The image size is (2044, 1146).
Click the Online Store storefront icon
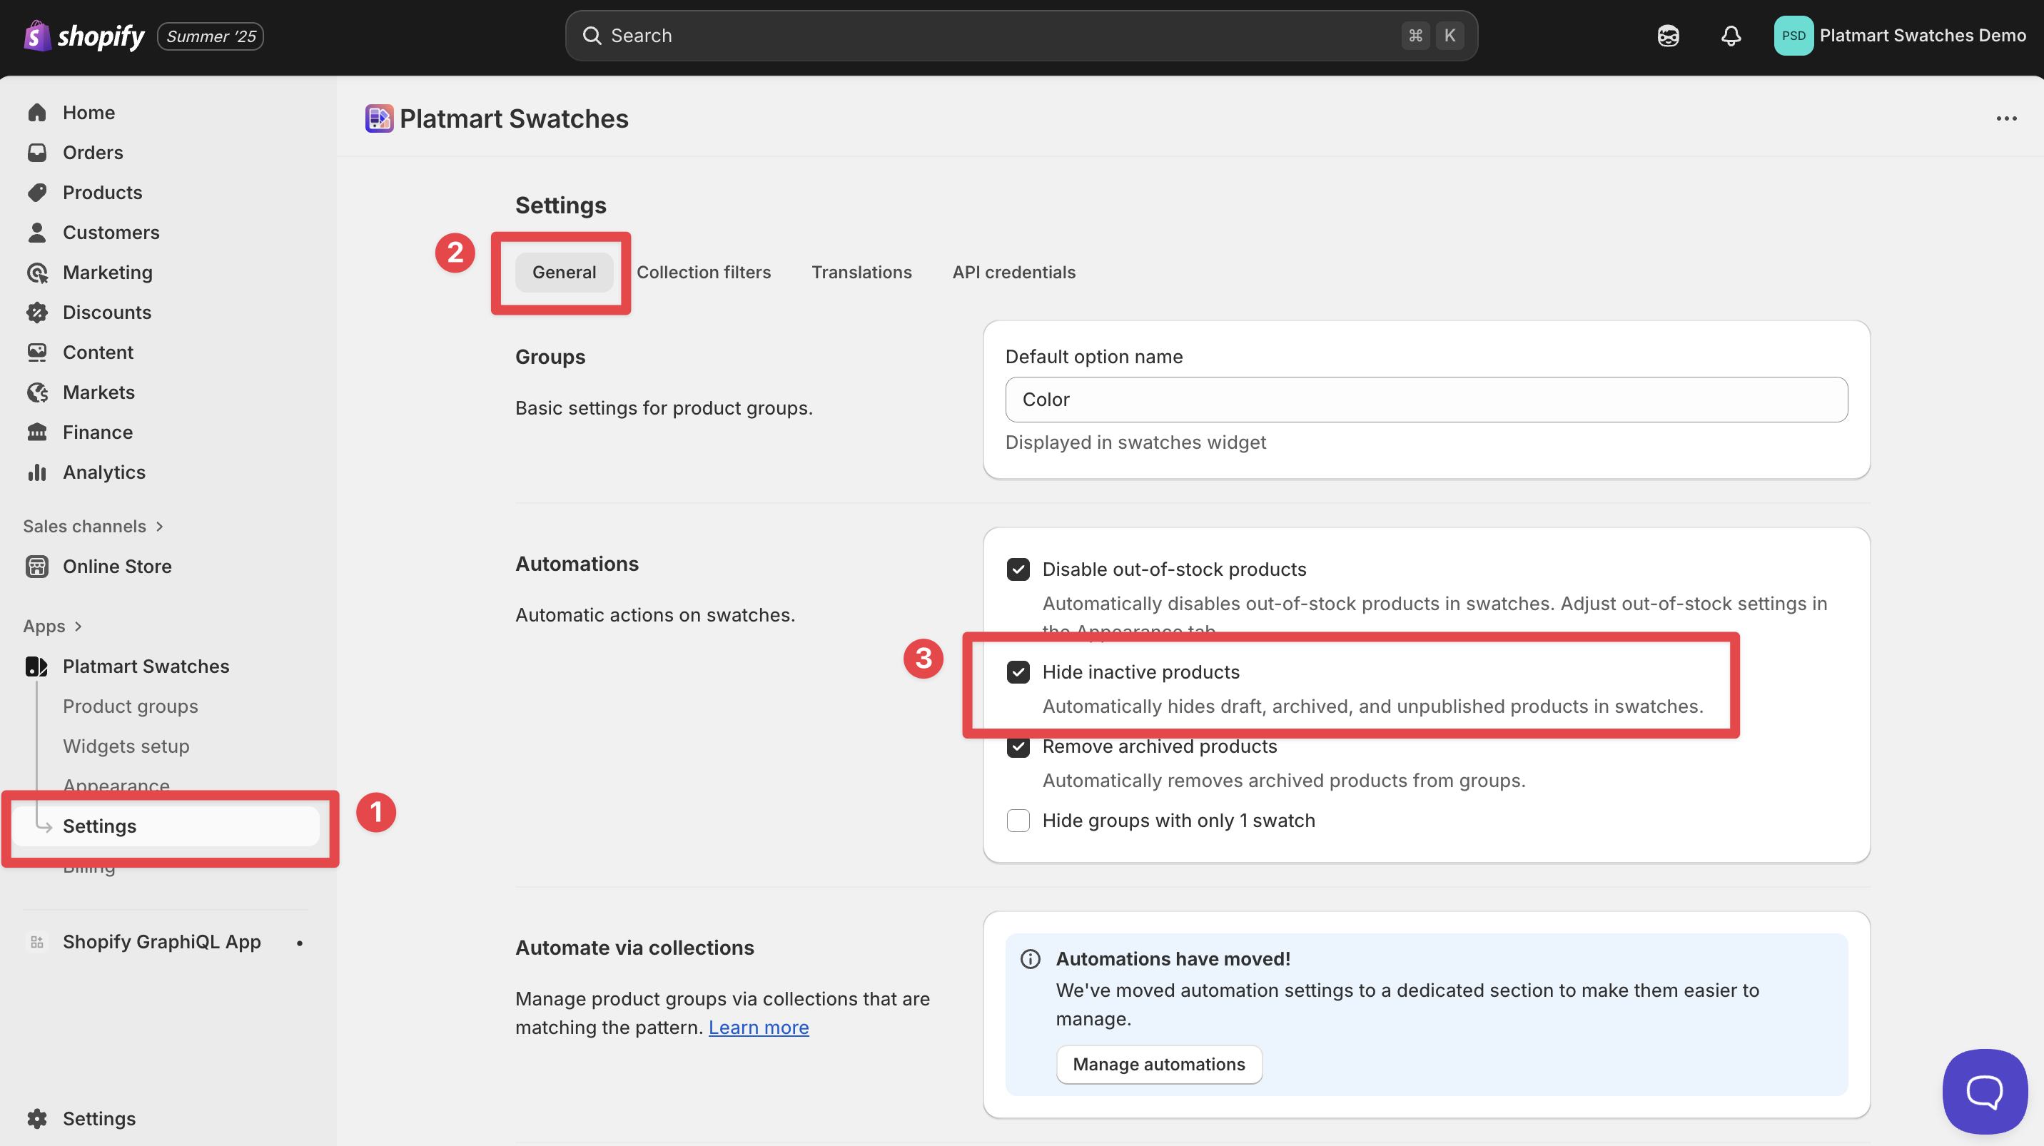(36, 567)
